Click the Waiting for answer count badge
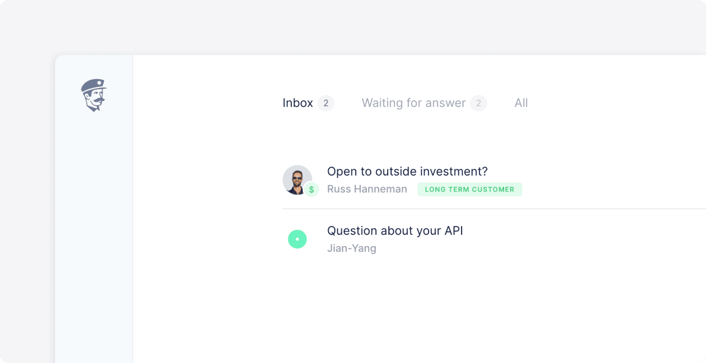Image resolution: width=706 pixels, height=363 pixels. tap(479, 103)
